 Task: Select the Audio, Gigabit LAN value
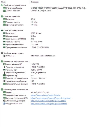click(38, 73)
